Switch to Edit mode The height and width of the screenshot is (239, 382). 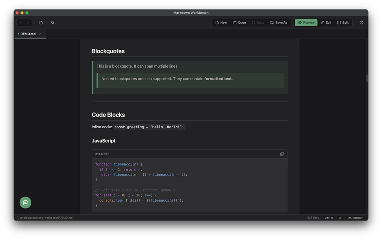click(x=326, y=22)
